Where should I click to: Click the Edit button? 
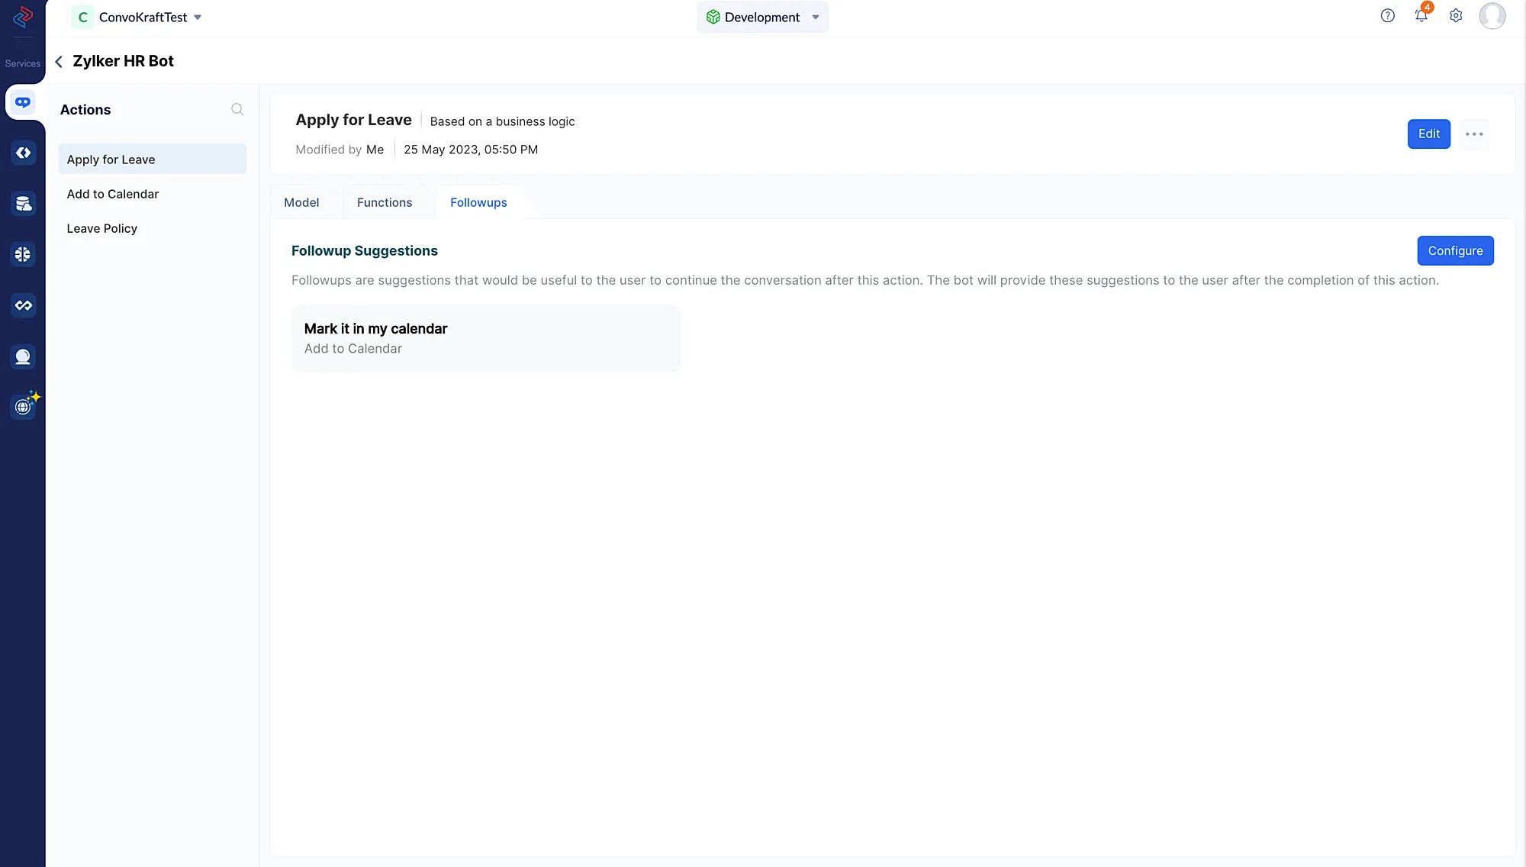tap(1428, 134)
